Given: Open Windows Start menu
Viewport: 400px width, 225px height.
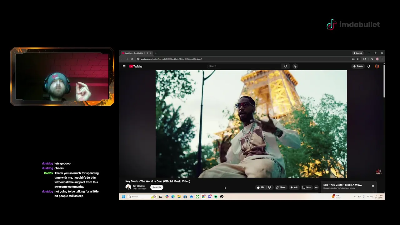Looking at the screenshot, I should pos(123,197).
